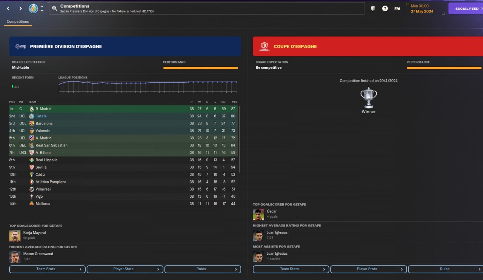Open Mason Greenwood's portrait
The height and width of the screenshot is (280, 483).
pos(15,257)
